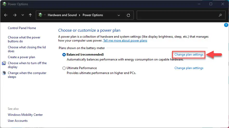The height and width of the screenshot is (128, 229).
Task: Click the display timer icon in sidebar
Action: (x=4, y=63)
